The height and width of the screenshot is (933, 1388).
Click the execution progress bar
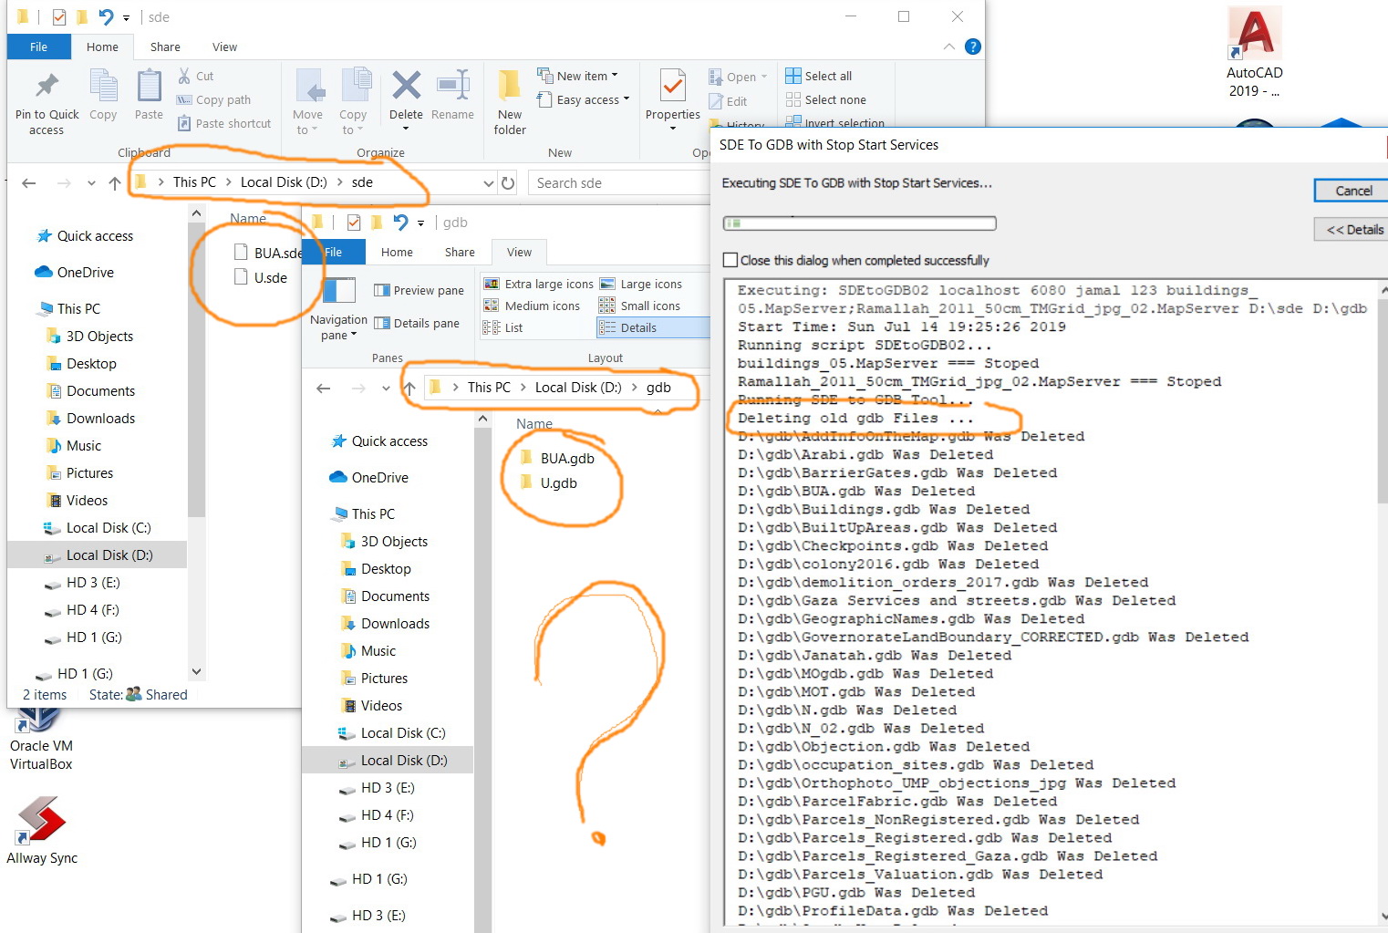859,223
